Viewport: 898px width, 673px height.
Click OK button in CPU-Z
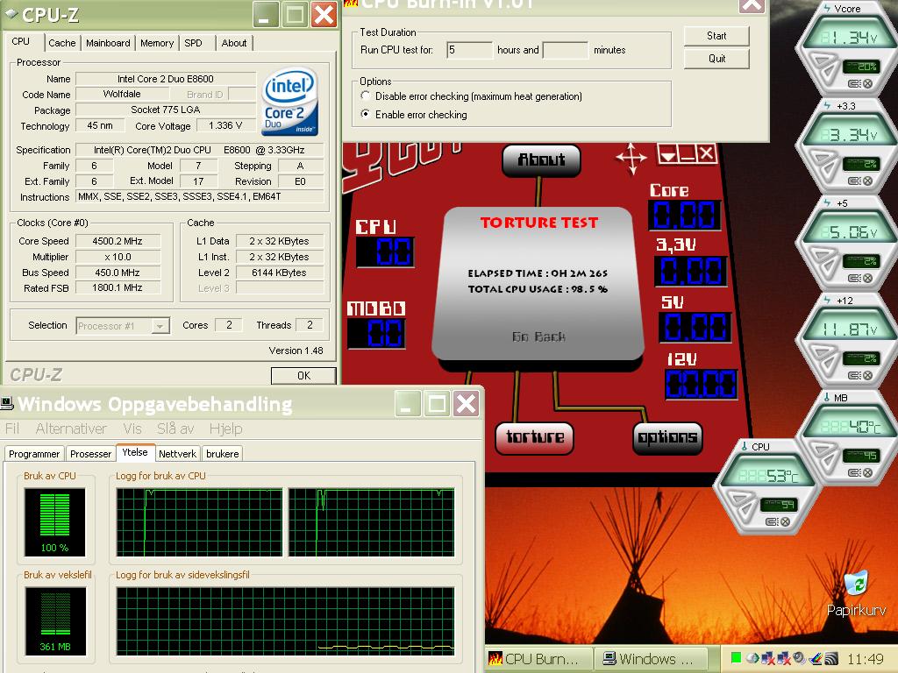point(303,375)
